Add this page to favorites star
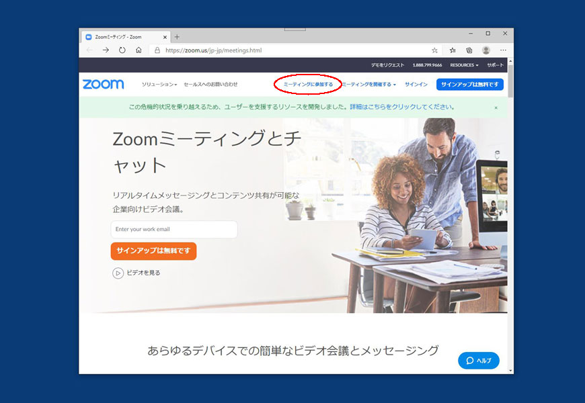The width and height of the screenshot is (585, 403). coord(434,50)
